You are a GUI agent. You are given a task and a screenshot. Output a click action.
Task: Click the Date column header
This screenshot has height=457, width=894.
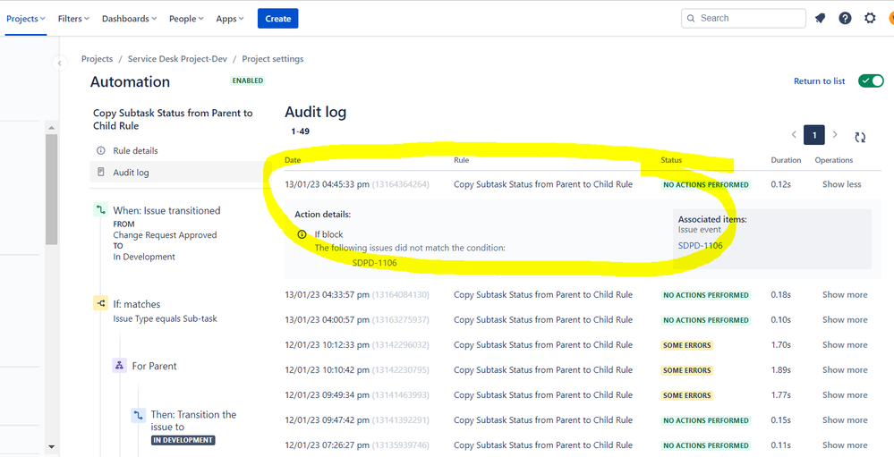[x=293, y=160]
